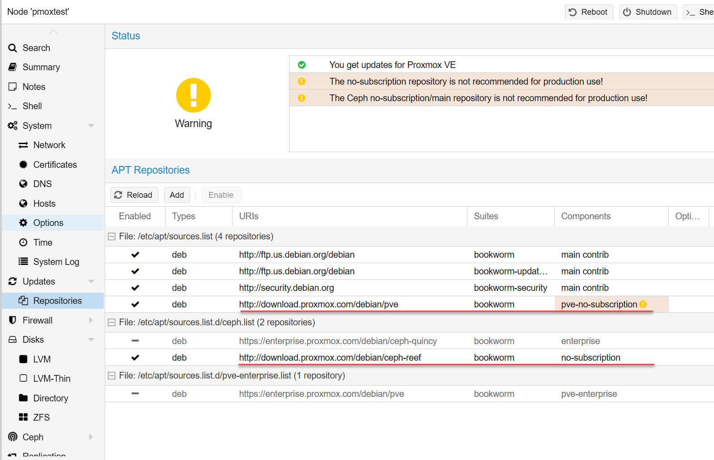The height and width of the screenshot is (460, 714).
Task: Open the Summary menu item
Action: (41, 67)
